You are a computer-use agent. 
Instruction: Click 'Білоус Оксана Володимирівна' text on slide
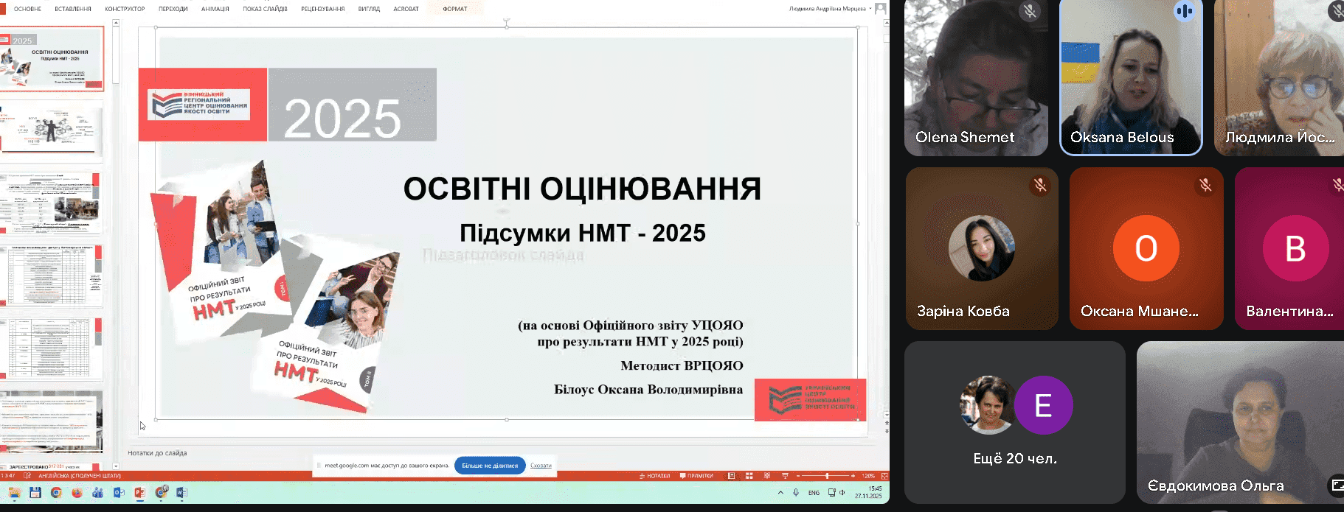[648, 390]
